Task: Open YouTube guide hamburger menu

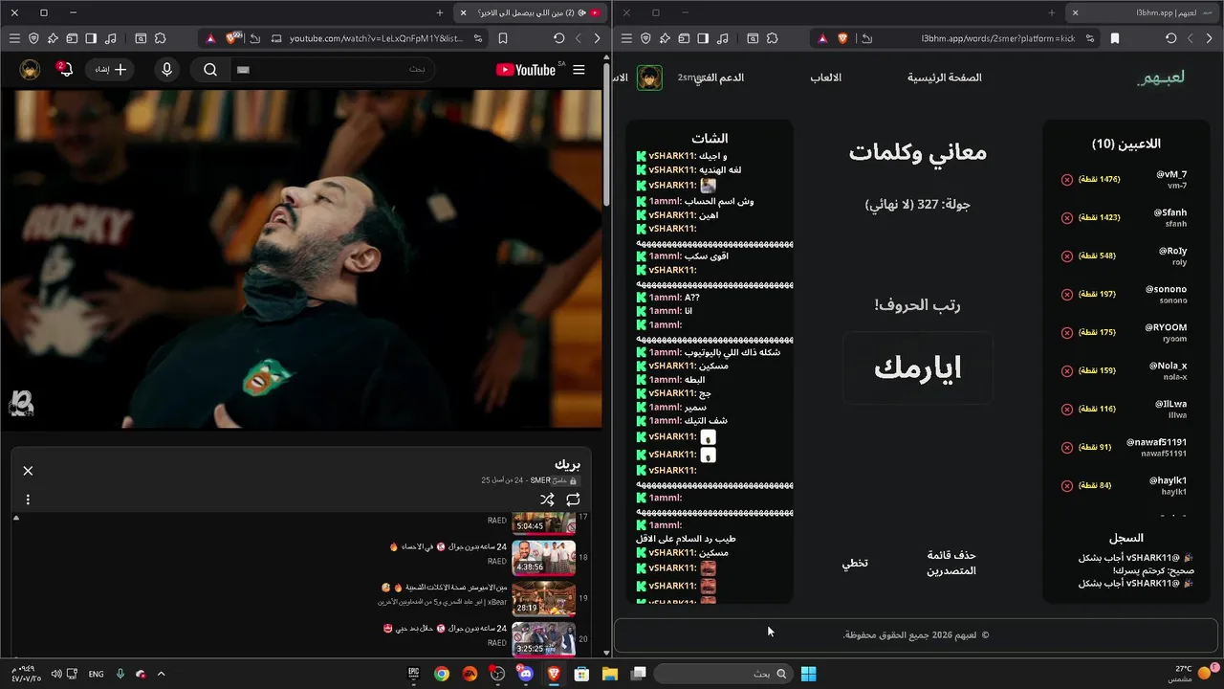Action: pos(579,70)
